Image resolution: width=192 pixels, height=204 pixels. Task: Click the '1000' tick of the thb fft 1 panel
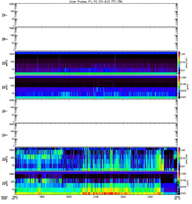12,4
